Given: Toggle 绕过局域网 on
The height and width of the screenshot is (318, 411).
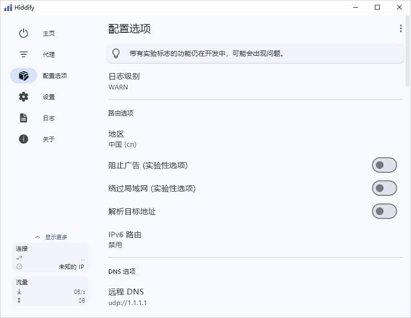Looking at the screenshot, I should click(384, 188).
